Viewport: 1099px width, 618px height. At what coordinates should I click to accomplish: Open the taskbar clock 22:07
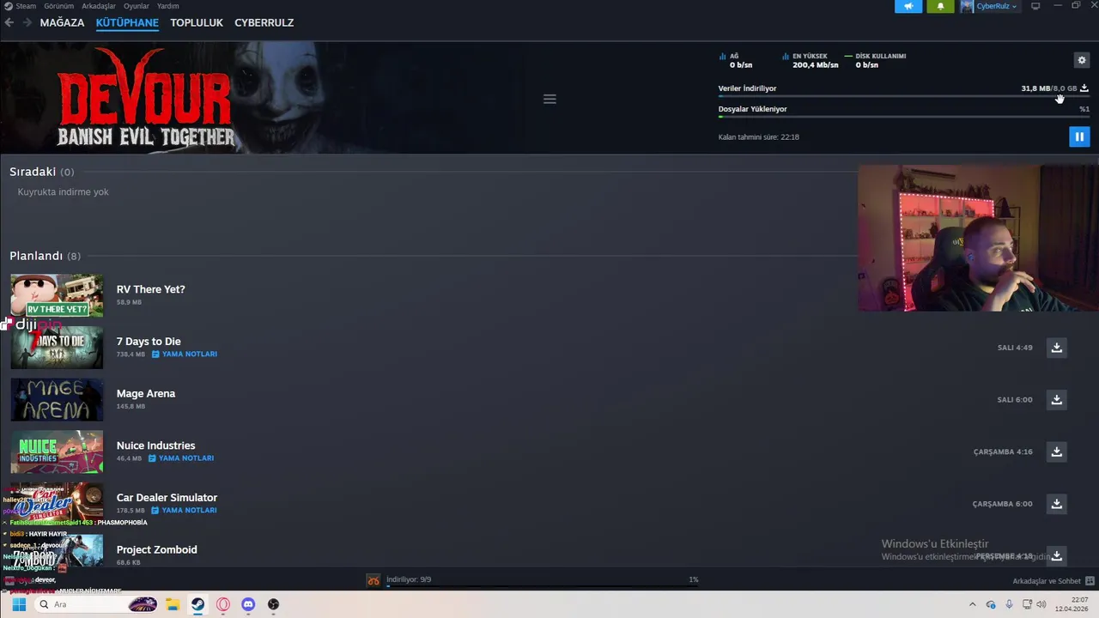coord(1072,604)
